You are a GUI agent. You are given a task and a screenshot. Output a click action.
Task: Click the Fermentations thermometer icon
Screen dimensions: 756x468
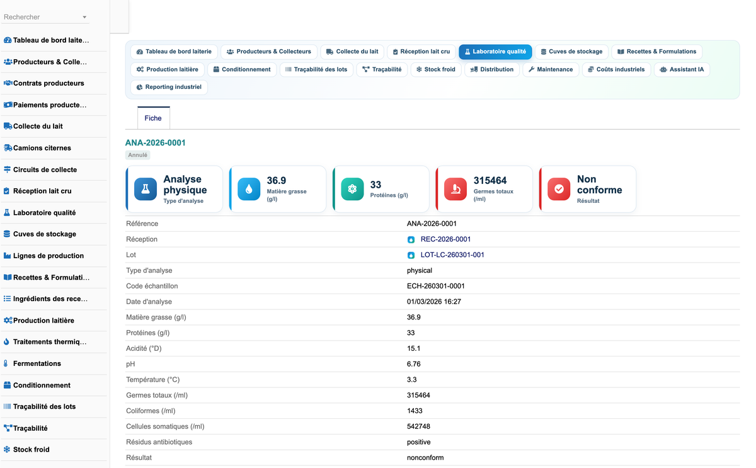[6, 363]
